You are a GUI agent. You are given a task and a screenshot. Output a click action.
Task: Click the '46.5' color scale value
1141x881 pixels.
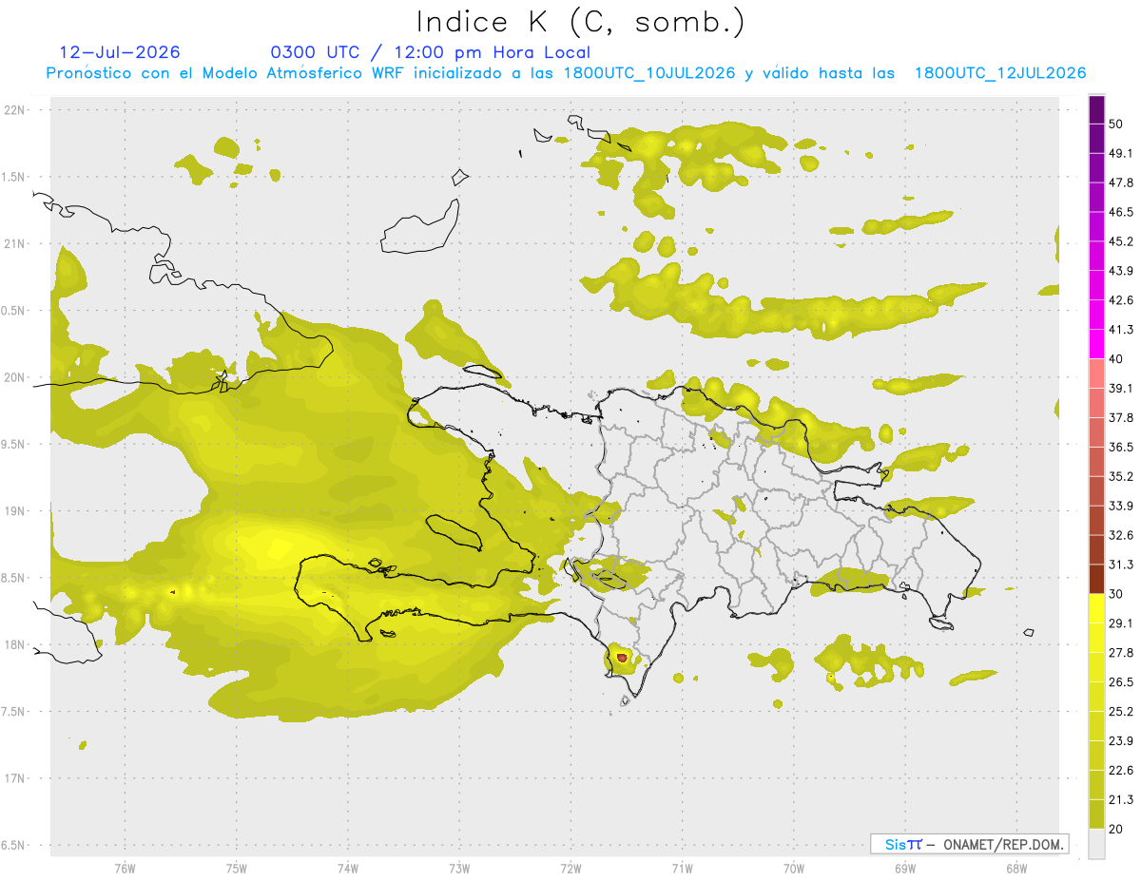pos(1120,212)
